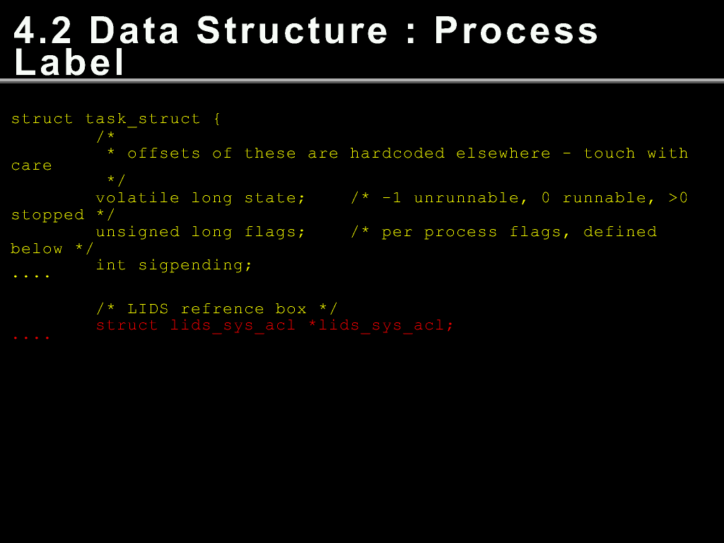Viewport: 724px width, 543px height.
Task: Click the word 'care' in the comment
Action: (x=31, y=165)
